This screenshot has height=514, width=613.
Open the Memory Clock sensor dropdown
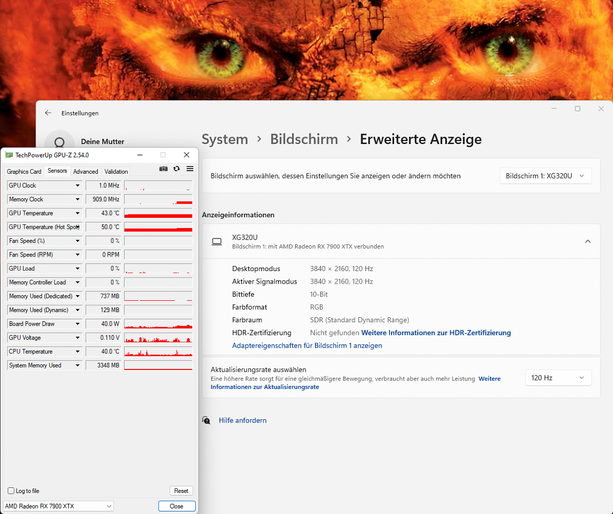point(78,199)
